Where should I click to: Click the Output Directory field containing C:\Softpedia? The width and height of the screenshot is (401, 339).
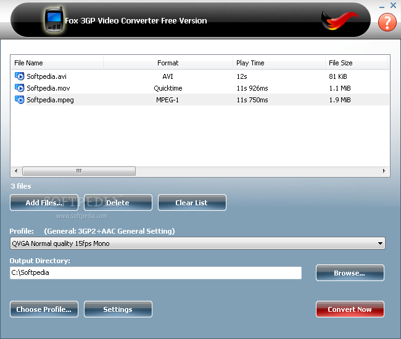(x=155, y=273)
